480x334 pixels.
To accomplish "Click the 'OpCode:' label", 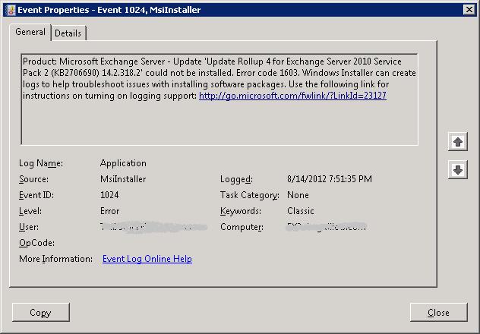I will tap(36, 243).
